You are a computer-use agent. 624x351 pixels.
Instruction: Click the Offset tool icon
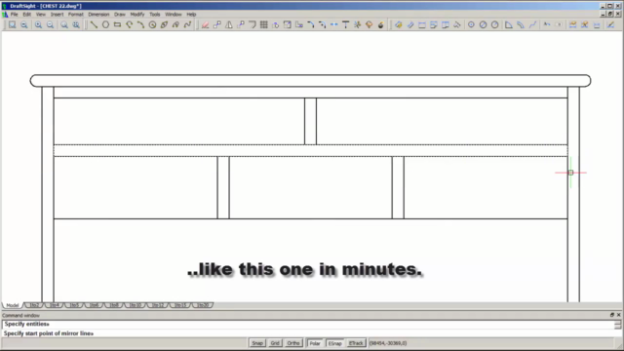point(253,24)
